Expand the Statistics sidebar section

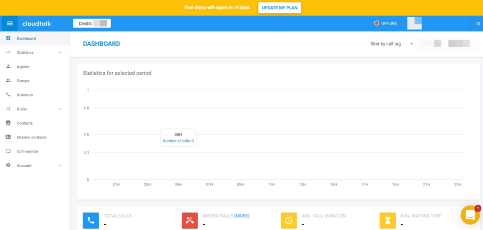[33, 52]
